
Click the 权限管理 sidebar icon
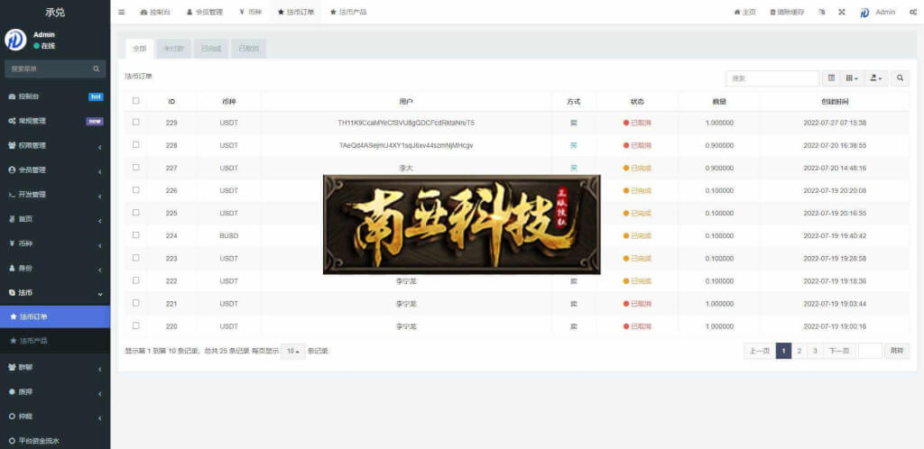[12, 145]
